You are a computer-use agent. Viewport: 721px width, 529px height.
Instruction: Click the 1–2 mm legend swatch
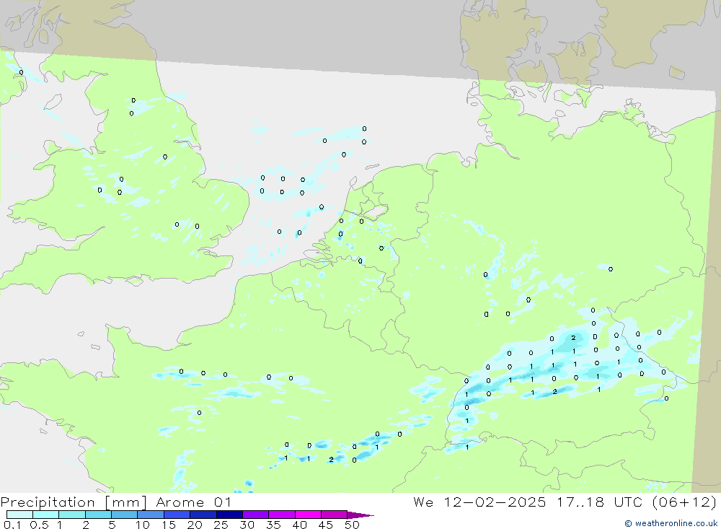(71, 515)
